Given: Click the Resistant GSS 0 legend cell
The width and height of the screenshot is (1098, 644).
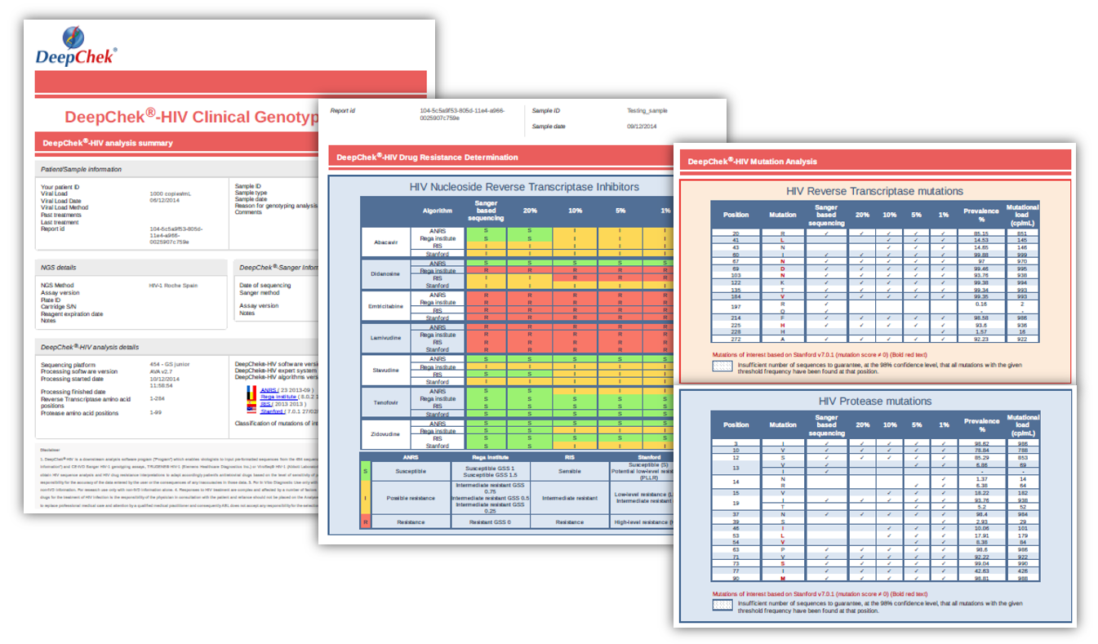Looking at the screenshot, I should click(490, 521).
